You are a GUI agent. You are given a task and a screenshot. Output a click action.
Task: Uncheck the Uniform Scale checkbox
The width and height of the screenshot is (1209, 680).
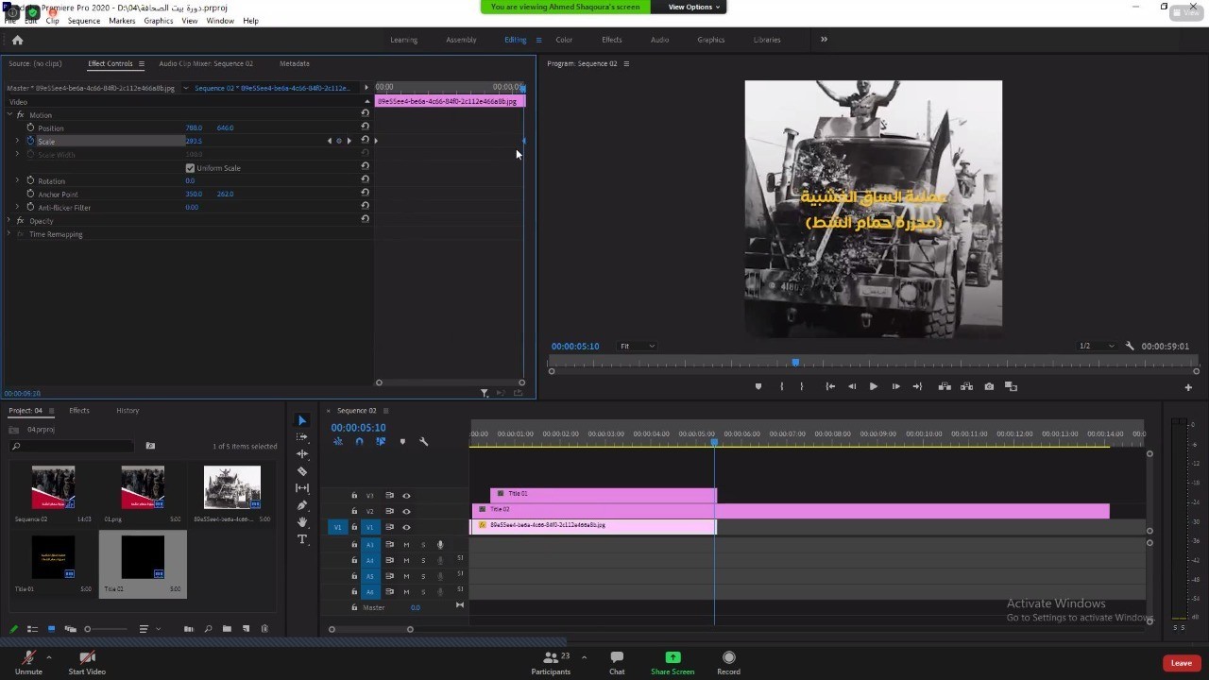(x=190, y=168)
